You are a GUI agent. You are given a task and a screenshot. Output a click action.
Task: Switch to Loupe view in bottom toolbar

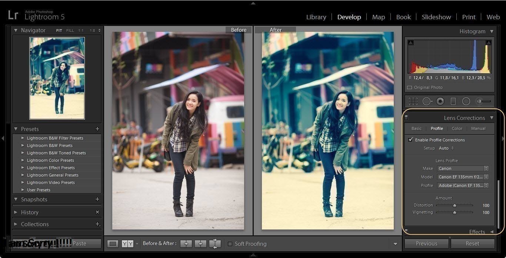pyautogui.click(x=112, y=244)
